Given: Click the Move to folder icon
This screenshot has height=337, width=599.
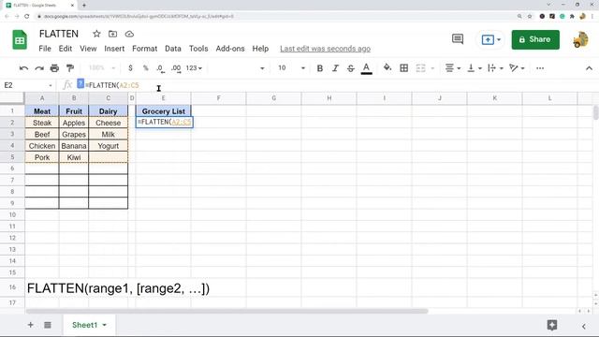Looking at the screenshot, I should 112,34.
